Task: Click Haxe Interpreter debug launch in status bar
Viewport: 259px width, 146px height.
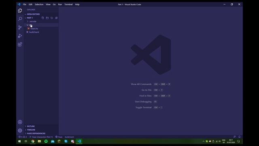Action: pyautogui.click(x=41, y=137)
